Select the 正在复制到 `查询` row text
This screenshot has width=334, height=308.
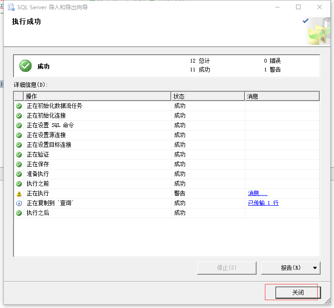click(x=50, y=203)
